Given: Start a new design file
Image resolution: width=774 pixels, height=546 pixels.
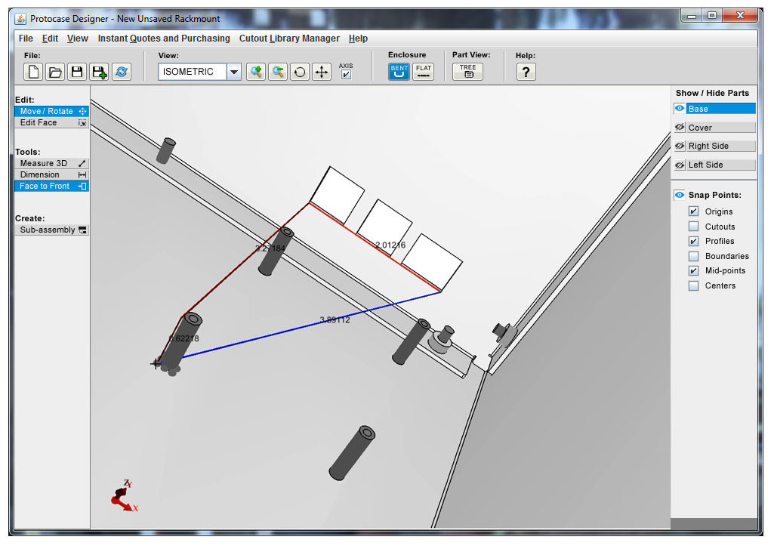Looking at the screenshot, I should coord(32,72).
